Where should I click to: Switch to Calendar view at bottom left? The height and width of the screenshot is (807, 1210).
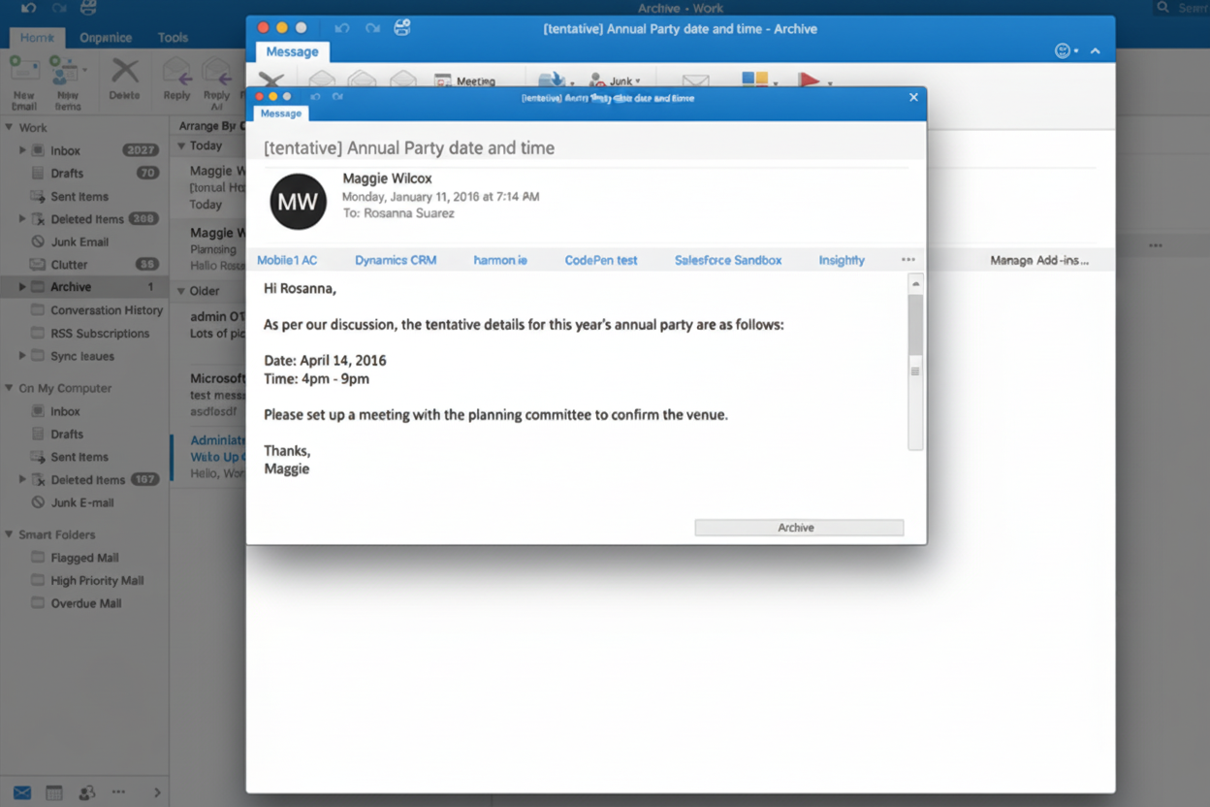[x=54, y=792]
